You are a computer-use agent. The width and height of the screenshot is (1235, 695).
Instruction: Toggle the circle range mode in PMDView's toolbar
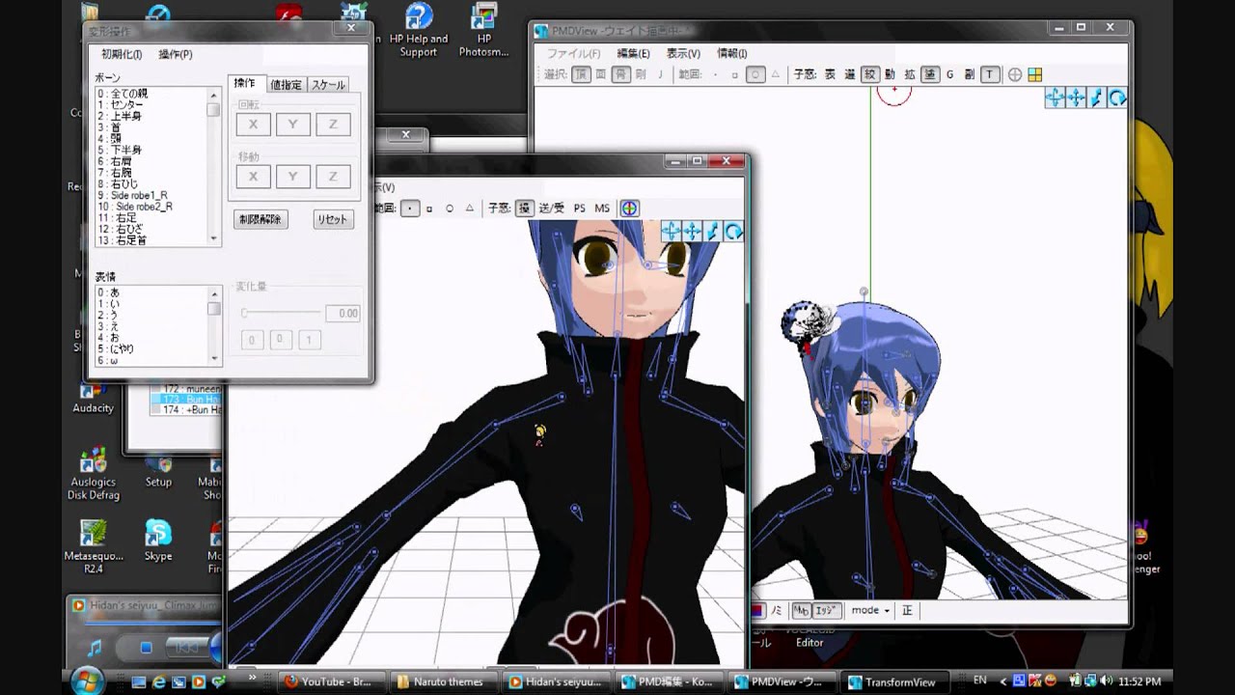pos(756,74)
